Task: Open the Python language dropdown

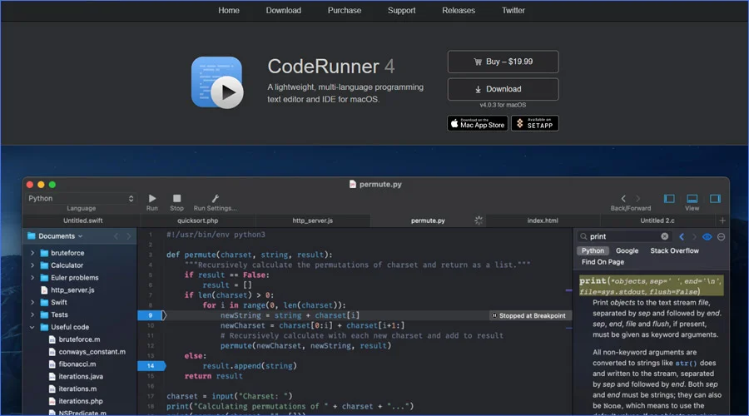Action: 81,198
